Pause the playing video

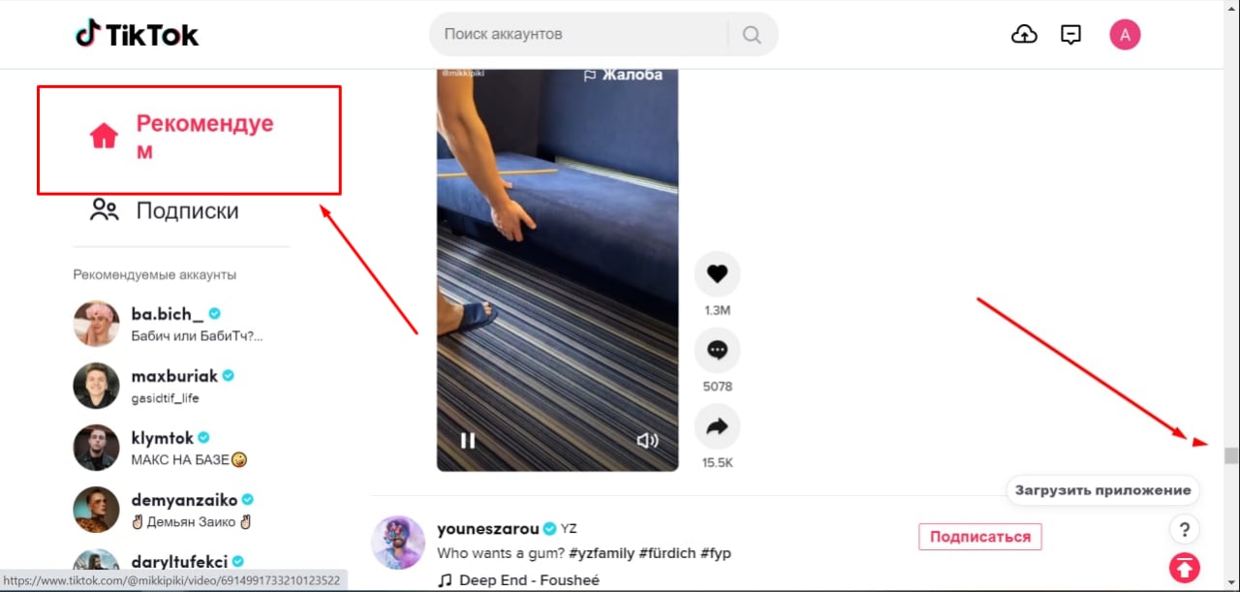pyautogui.click(x=468, y=441)
